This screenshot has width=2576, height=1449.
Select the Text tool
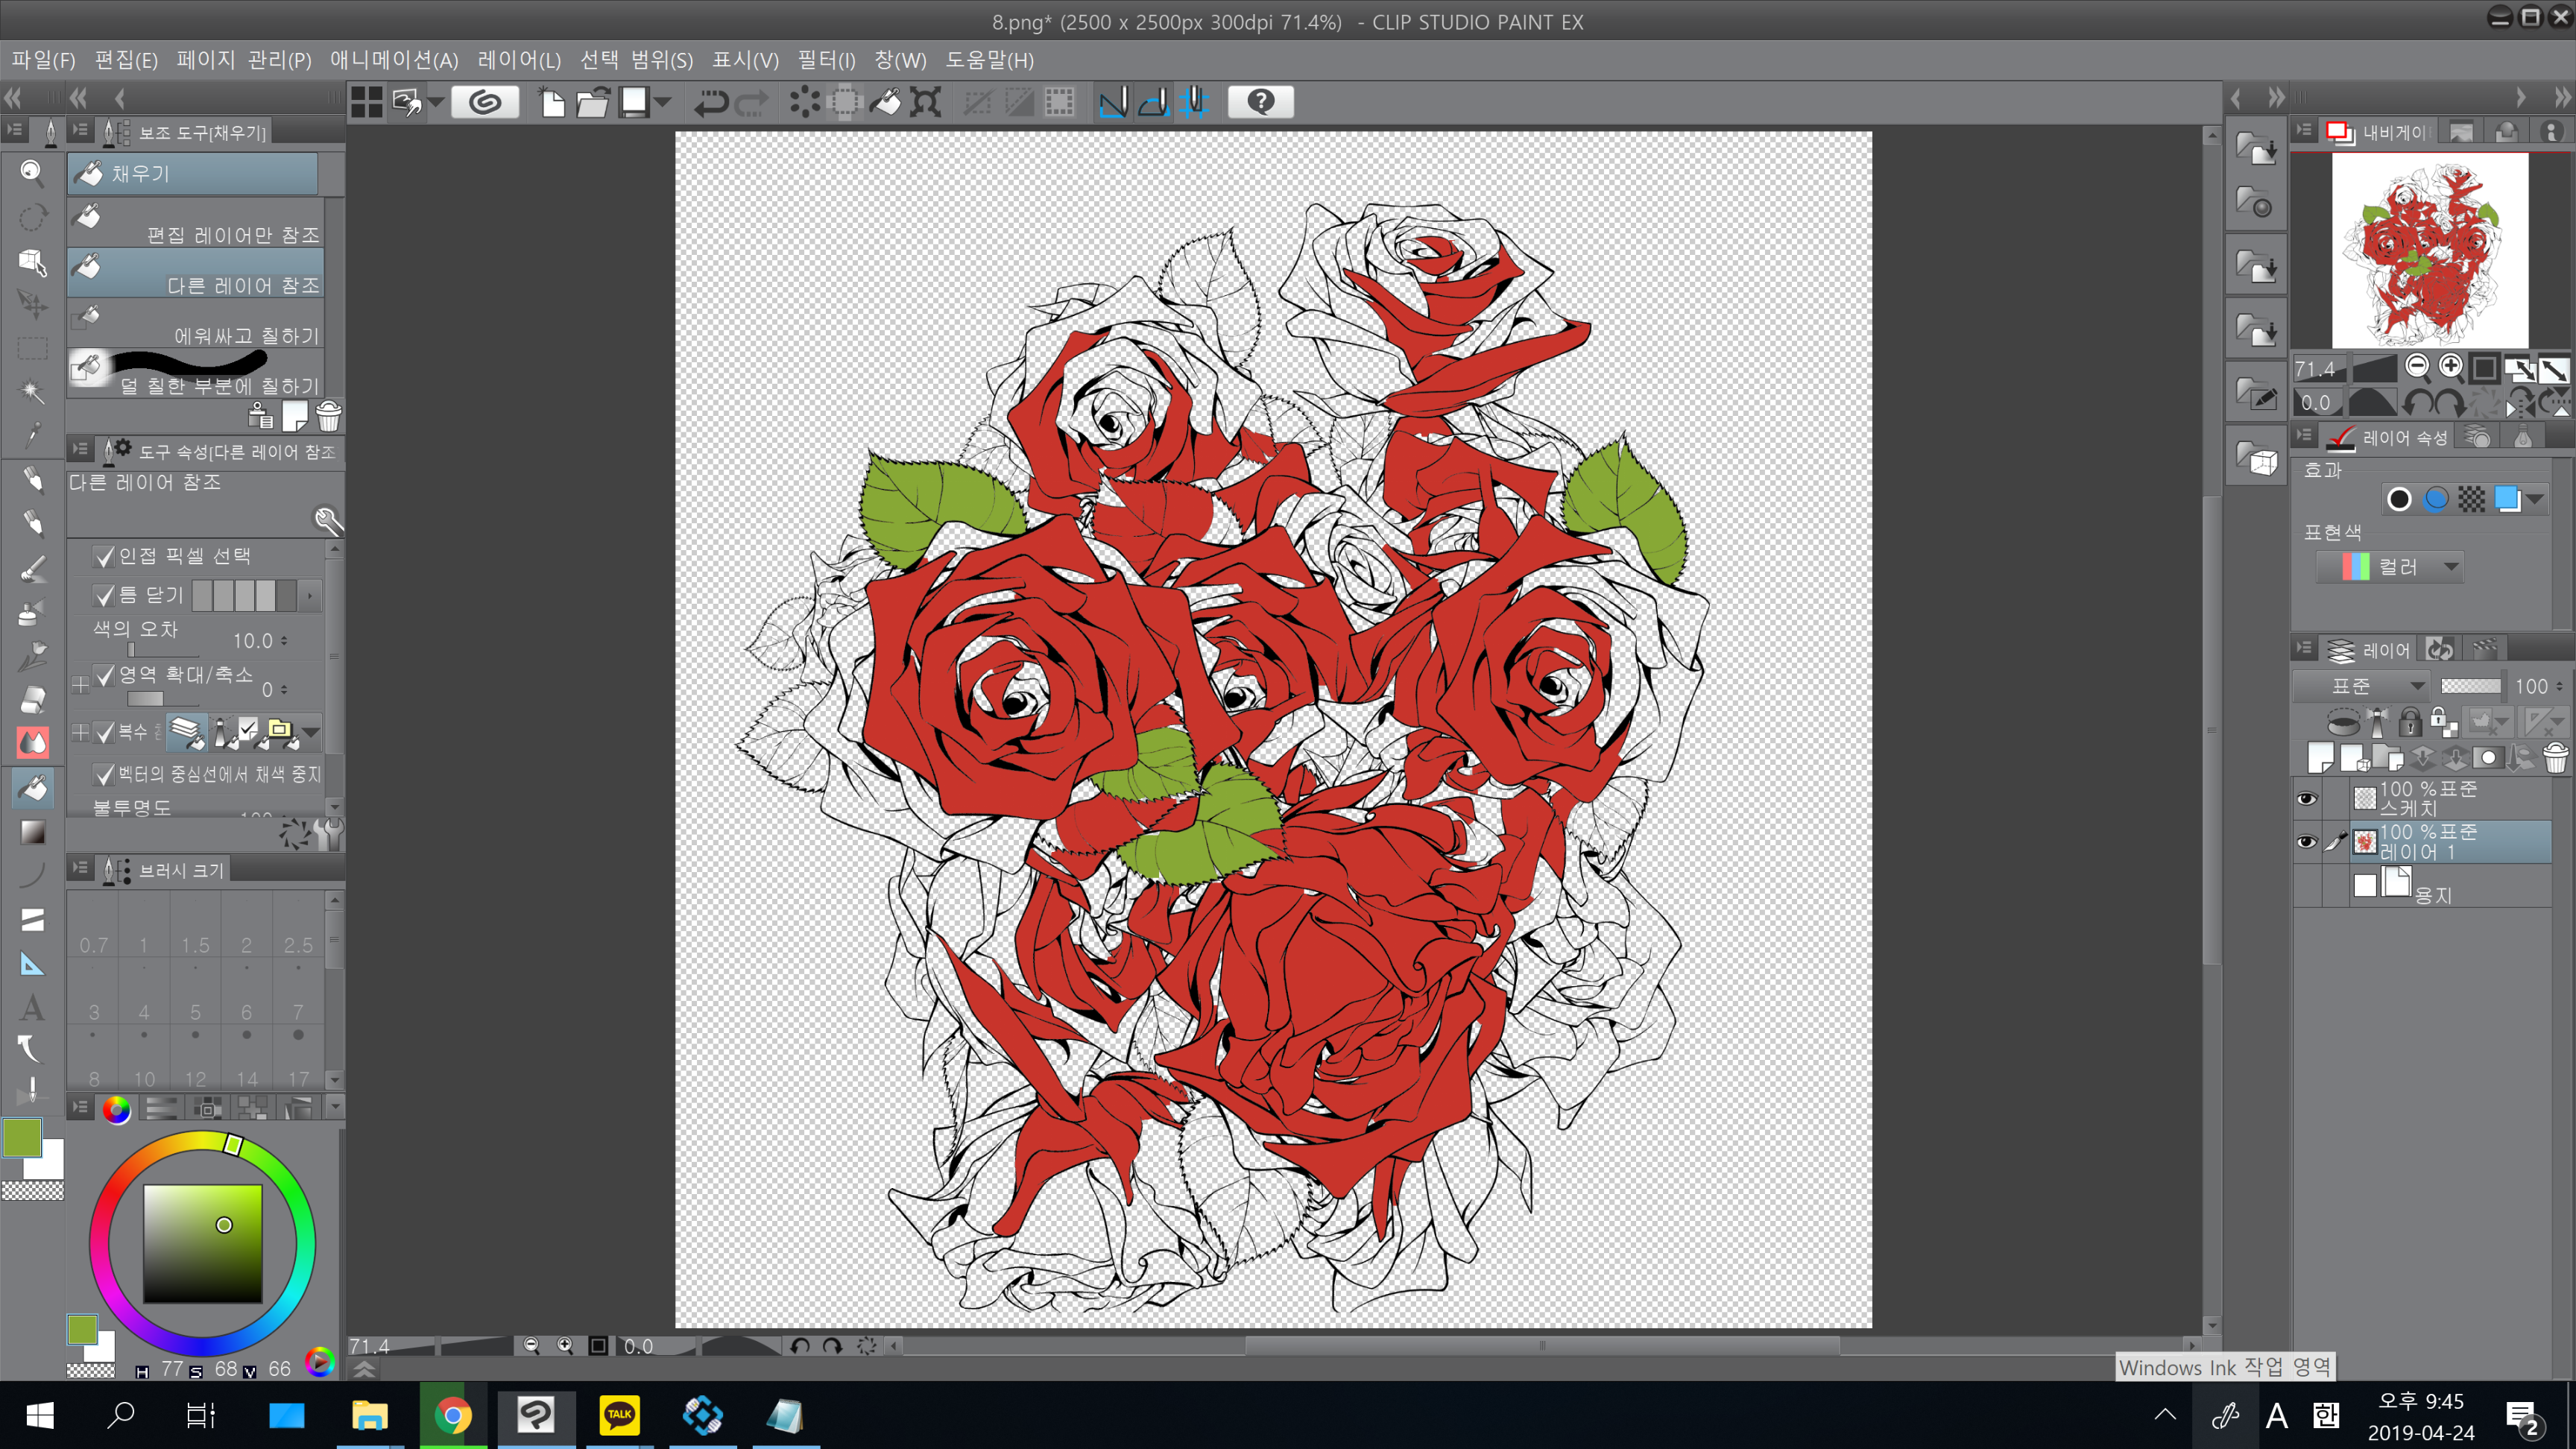(x=32, y=1007)
